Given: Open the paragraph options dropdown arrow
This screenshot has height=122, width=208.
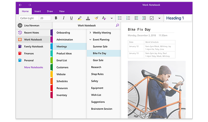Looking at the screenshot, I should [x=159, y=18].
